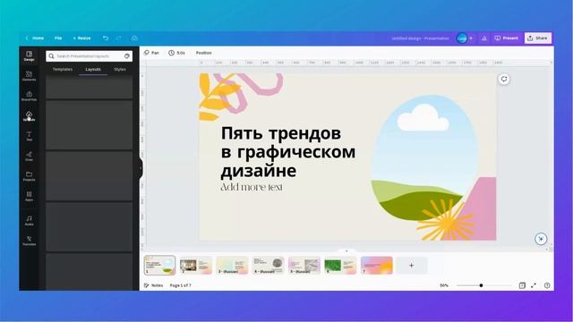
Task: Click the Present button
Action: (507, 38)
